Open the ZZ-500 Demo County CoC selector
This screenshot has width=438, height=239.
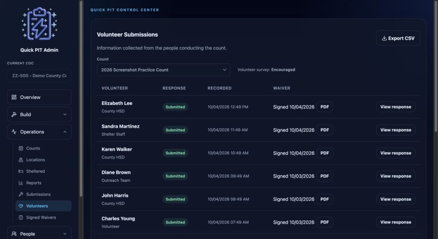click(39, 76)
